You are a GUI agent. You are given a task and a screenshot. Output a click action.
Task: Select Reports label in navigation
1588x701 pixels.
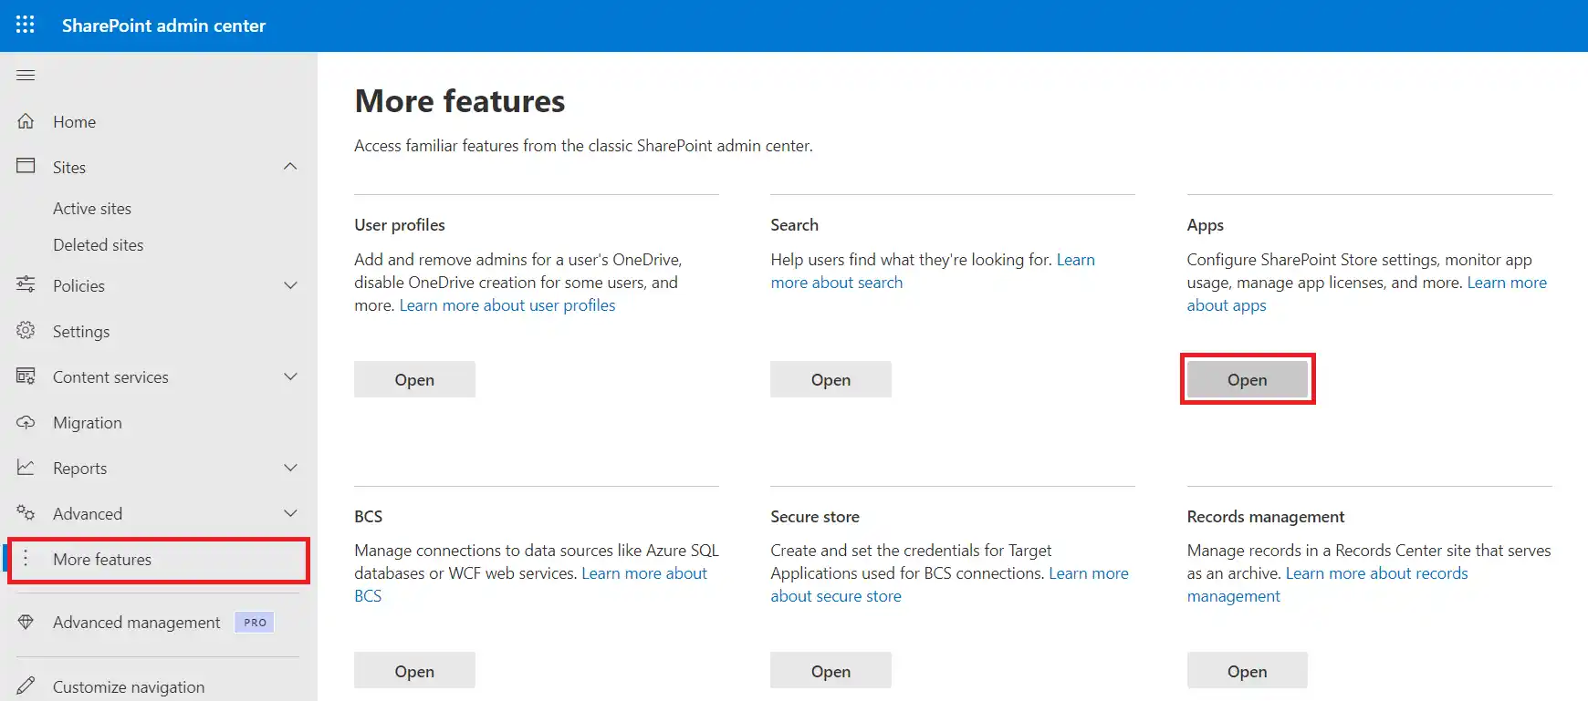[x=79, y=469]
